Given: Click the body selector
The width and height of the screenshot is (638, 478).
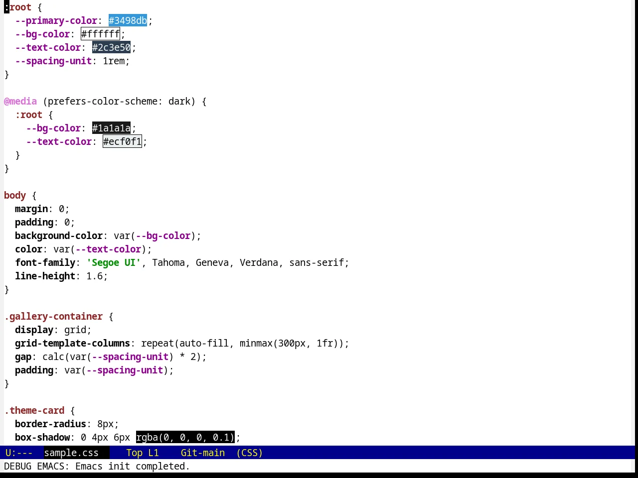Looking at the screenshot, I should 15,195.
